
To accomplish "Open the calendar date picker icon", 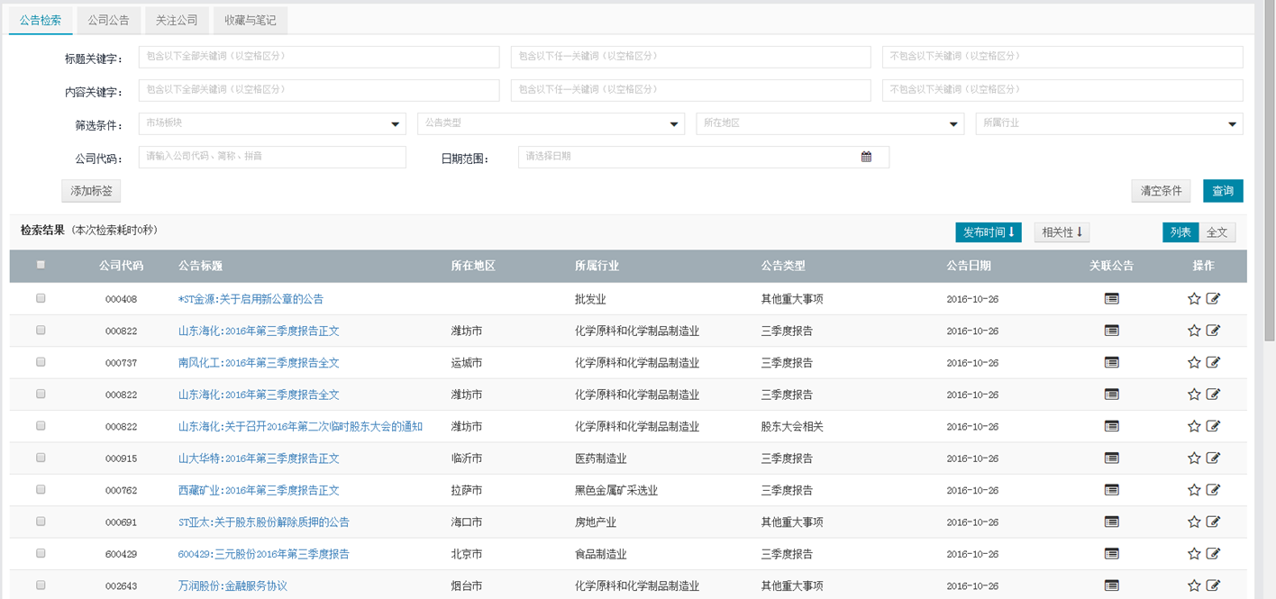I will [866, 157].
